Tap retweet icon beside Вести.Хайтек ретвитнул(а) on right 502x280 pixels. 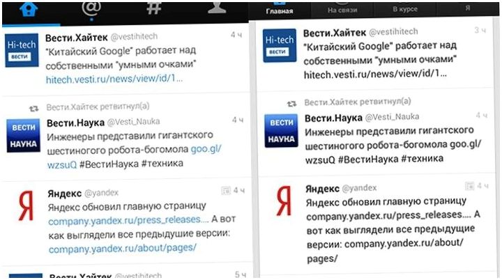291,104
